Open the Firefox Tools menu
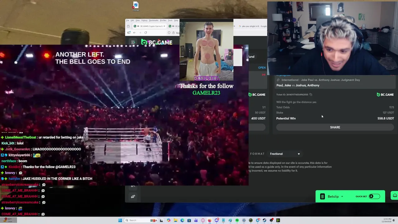The width and height of the screenshot is (398, 224). [170, 21]
